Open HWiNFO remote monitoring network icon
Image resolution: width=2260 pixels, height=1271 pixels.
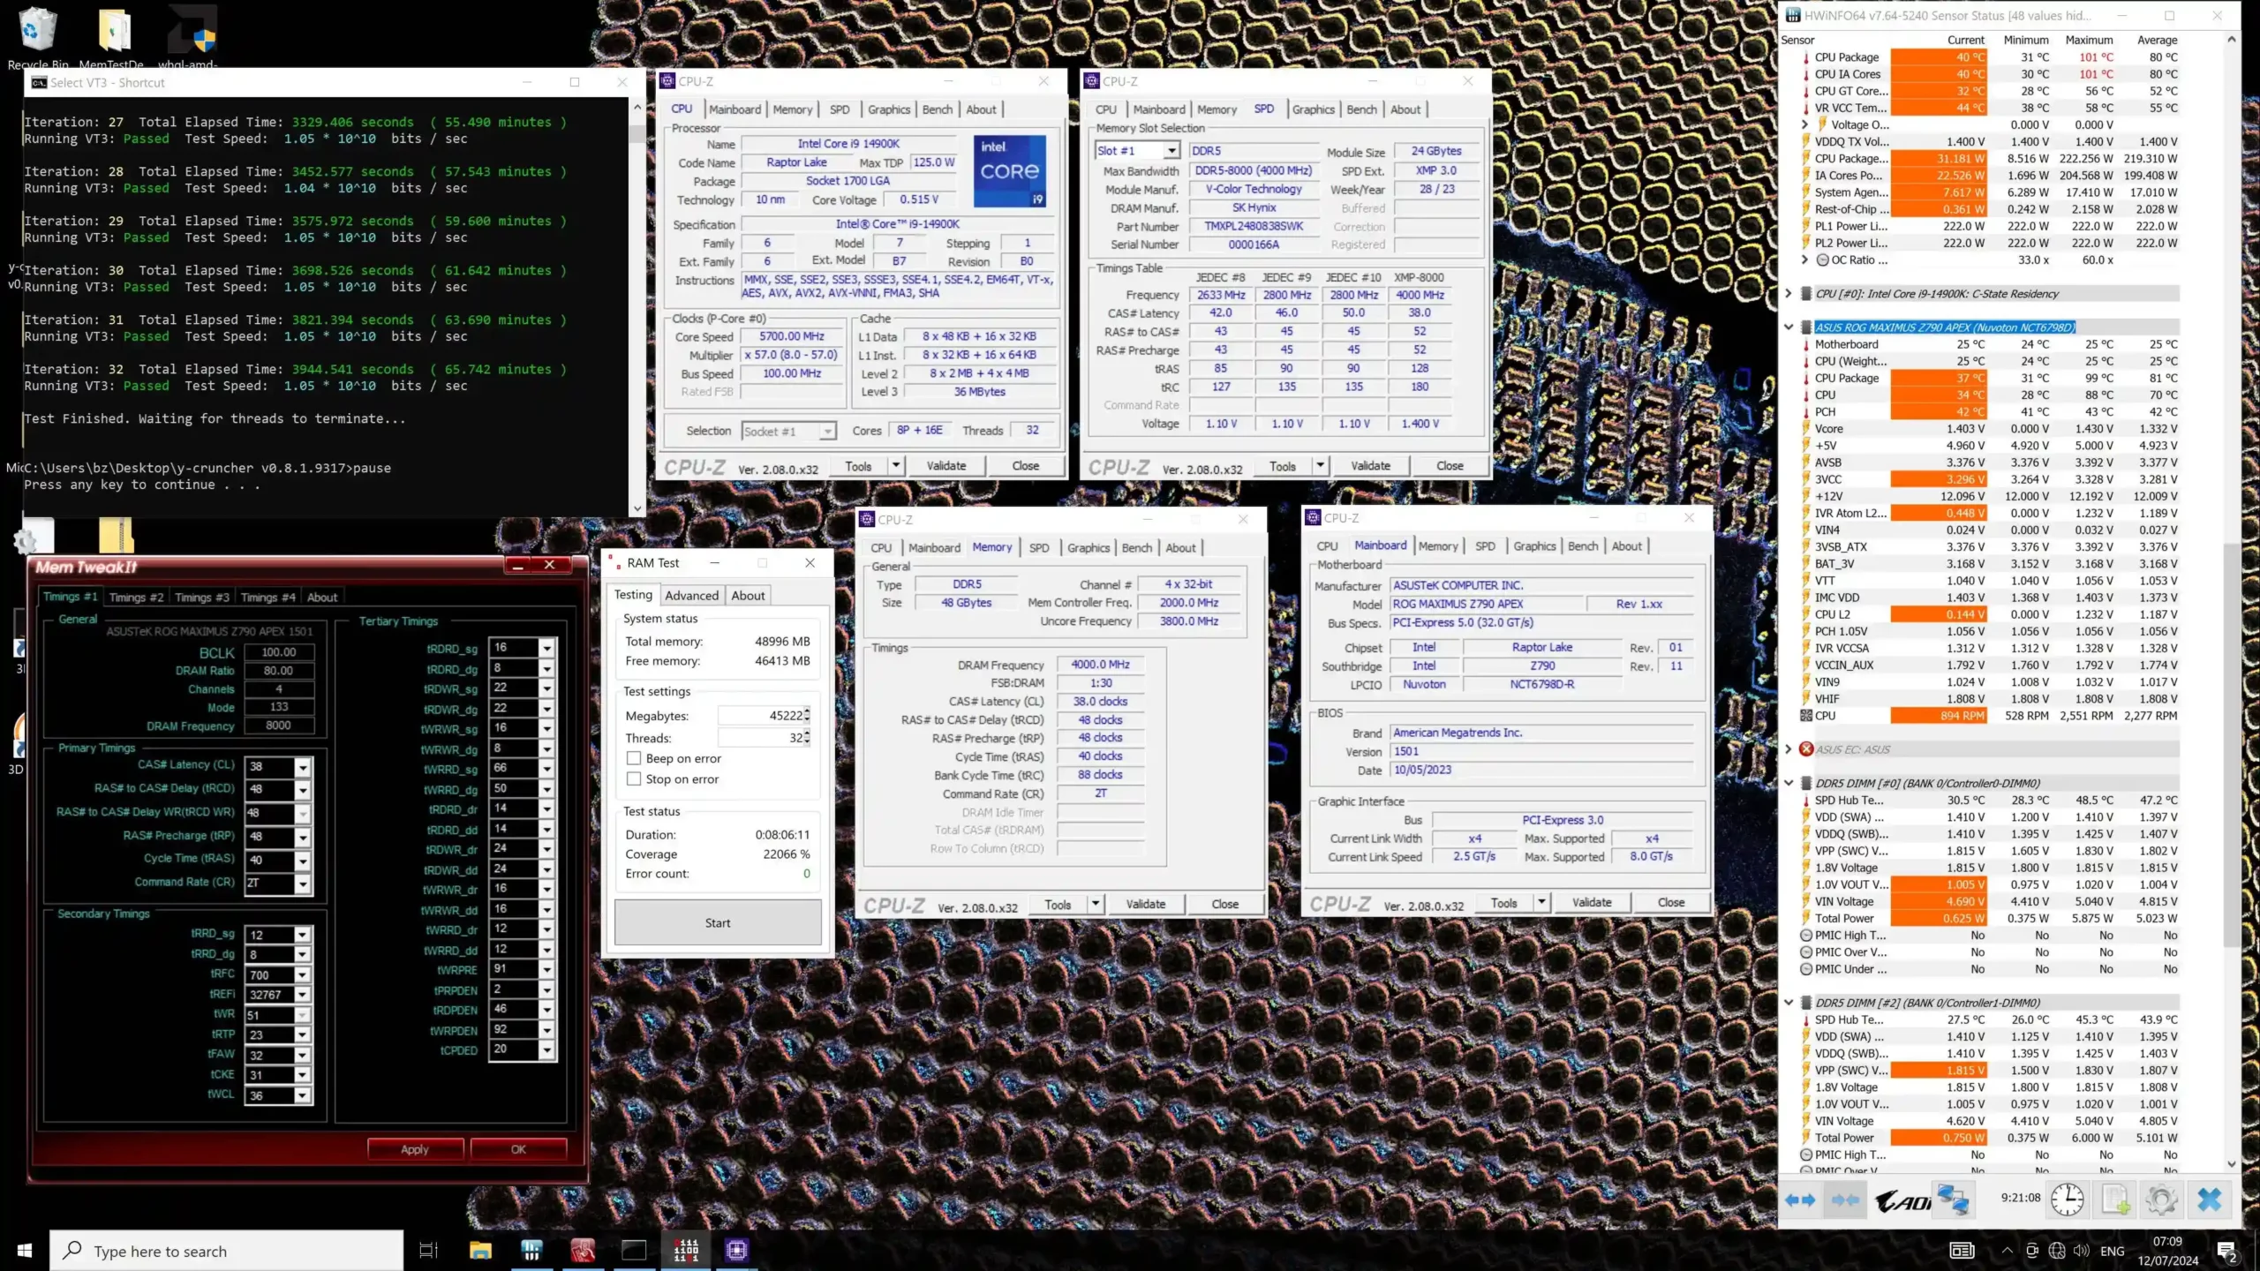pyautogui.click(x=1952, y=1200)
